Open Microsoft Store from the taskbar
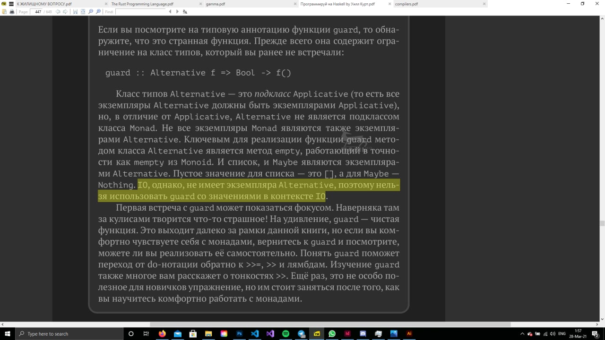This screenshot has height=340, width=605. pyautogui.click(x=193, y=333)
